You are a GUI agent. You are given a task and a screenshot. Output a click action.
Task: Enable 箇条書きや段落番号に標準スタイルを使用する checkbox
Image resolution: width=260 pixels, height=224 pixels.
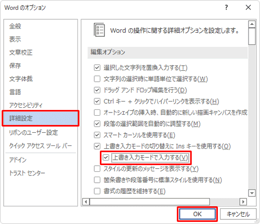(97, 180)
